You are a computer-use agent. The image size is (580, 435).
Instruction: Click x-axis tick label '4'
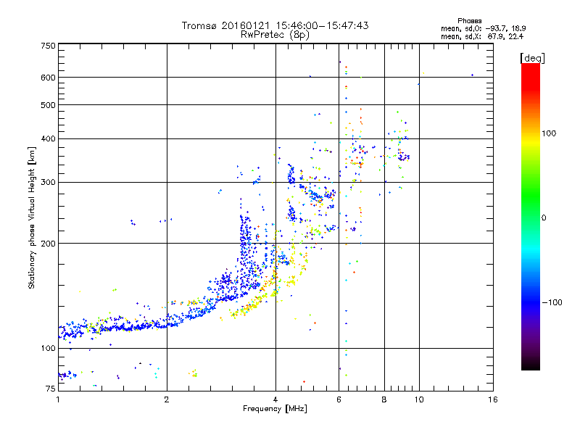coord(275,399)
